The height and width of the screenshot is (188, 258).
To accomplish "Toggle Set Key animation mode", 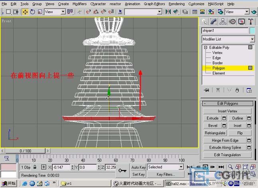I will (138, 174).
